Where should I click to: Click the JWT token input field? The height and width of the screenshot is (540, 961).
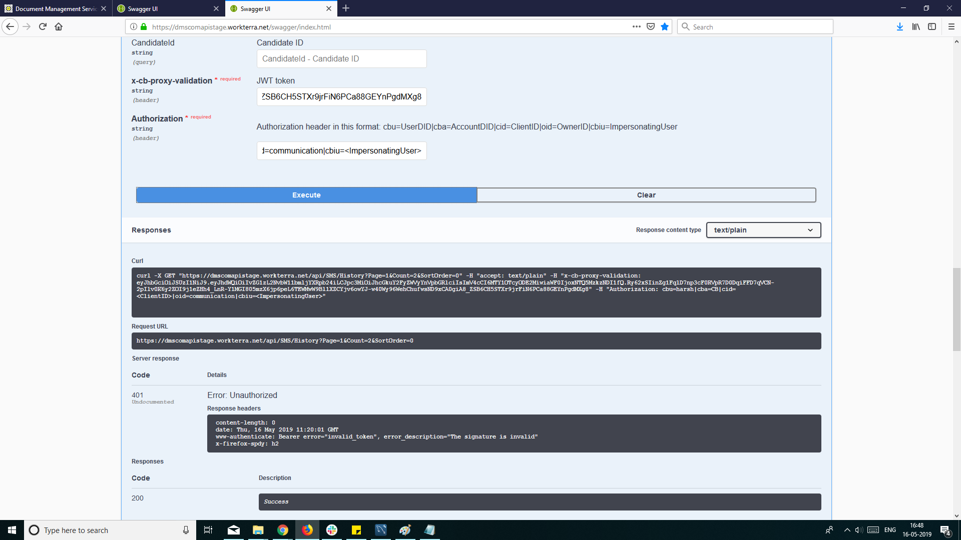point(341,97)
